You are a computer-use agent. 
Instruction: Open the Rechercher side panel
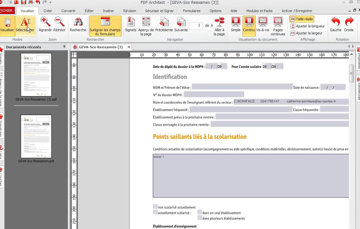coord(358,88)
